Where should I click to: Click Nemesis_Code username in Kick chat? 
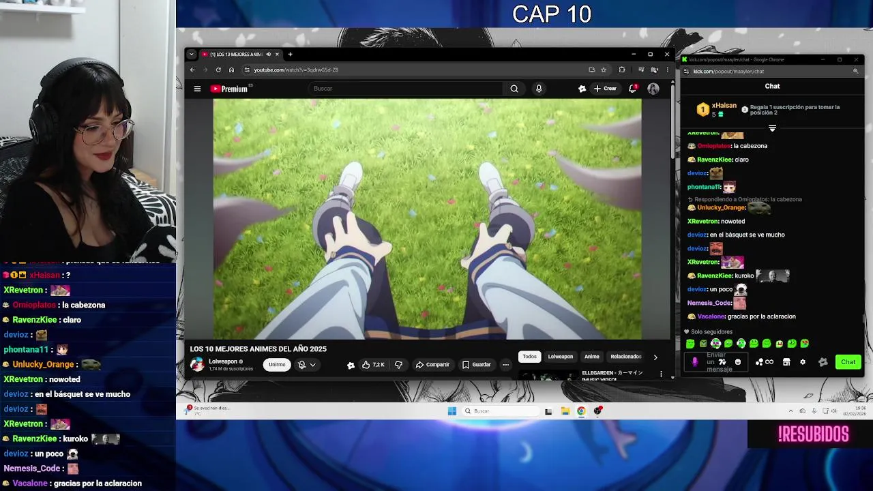[x=709, y=303]
